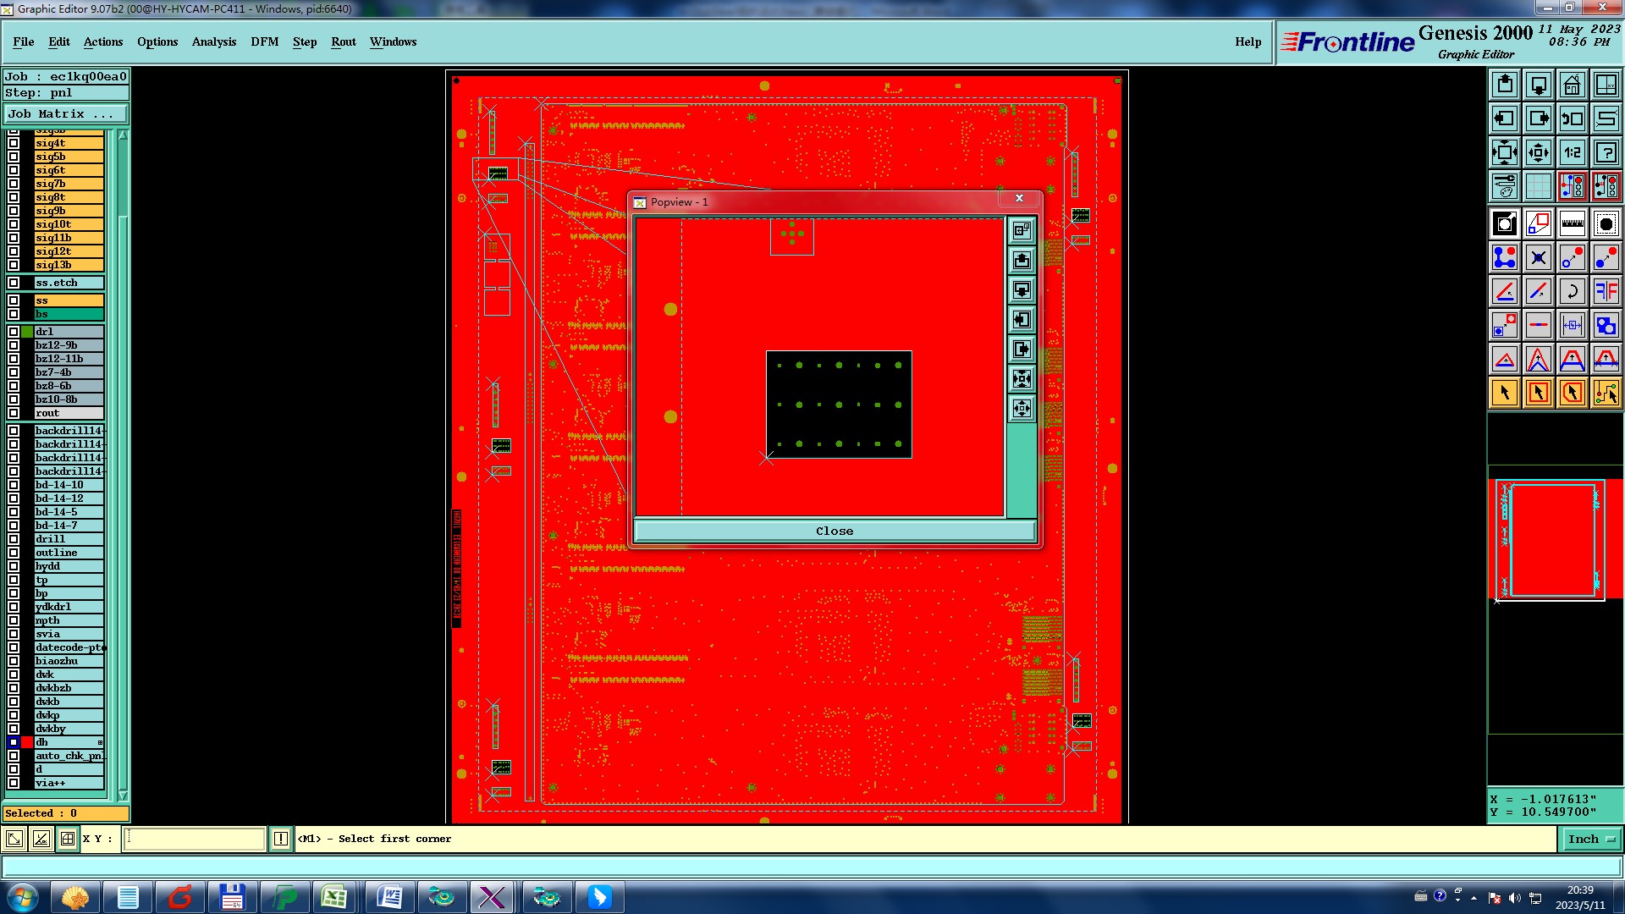The width and height of the screenshot is (1625, 914).
Task: Open the Analysis menu
Action: pyautogui.click(x=214, y=41)
